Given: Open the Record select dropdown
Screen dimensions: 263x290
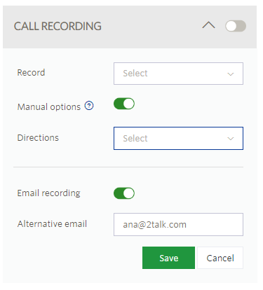Looking at the screenshot, I should pos(178,74).
